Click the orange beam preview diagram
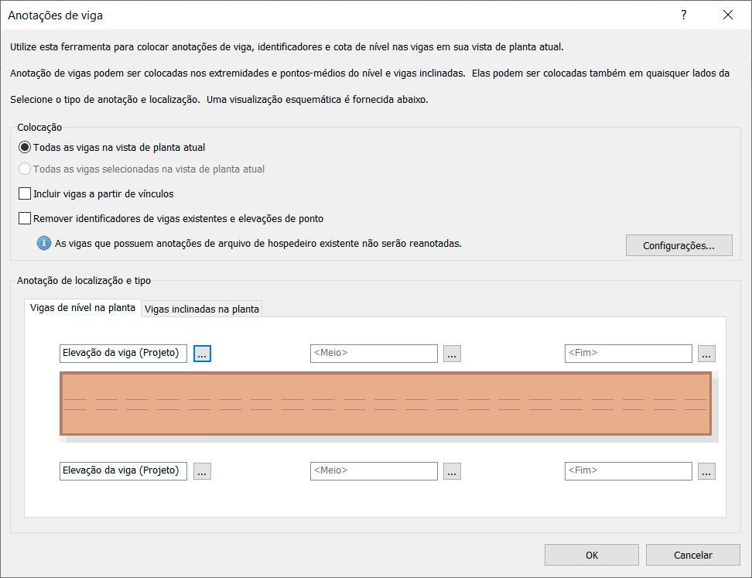 click(x=385, y=404)
